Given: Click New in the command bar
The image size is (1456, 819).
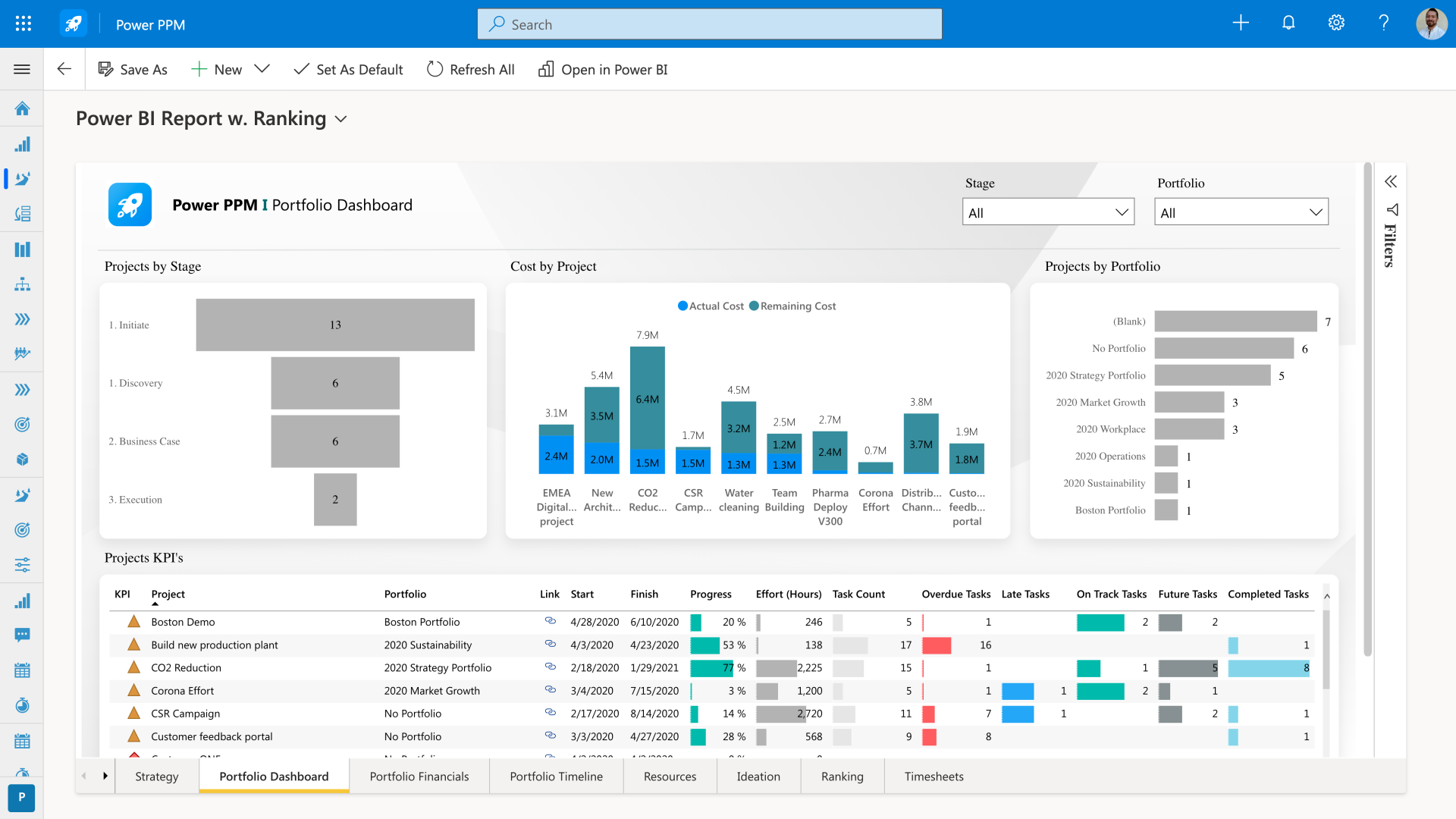Looking at the screenshot, I should pyautogui.click(x=217, y=70).
